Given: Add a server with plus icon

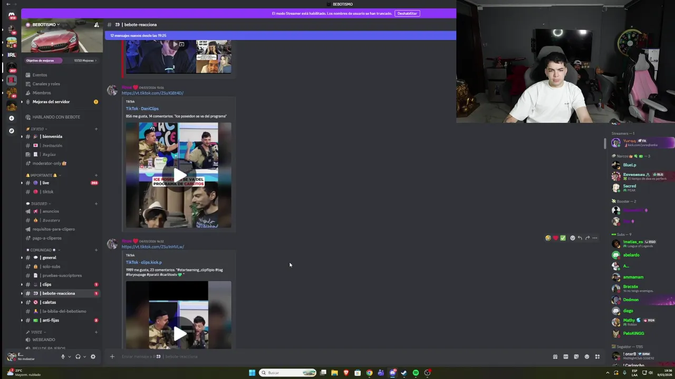Looking at the screenshot, I should (12, 118).
